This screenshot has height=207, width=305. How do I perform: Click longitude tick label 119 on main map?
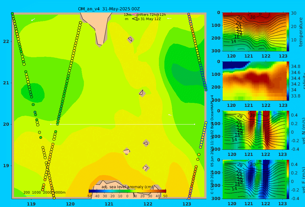click(x=31, y=204)
